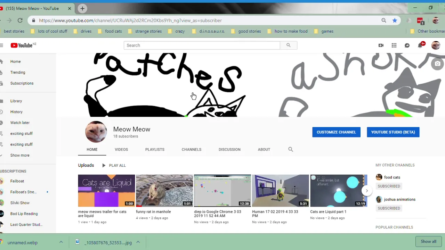The width and height of the screenshot is (445, 250).
Task: Open the games bookmark folder
Action: coord(324,31)
